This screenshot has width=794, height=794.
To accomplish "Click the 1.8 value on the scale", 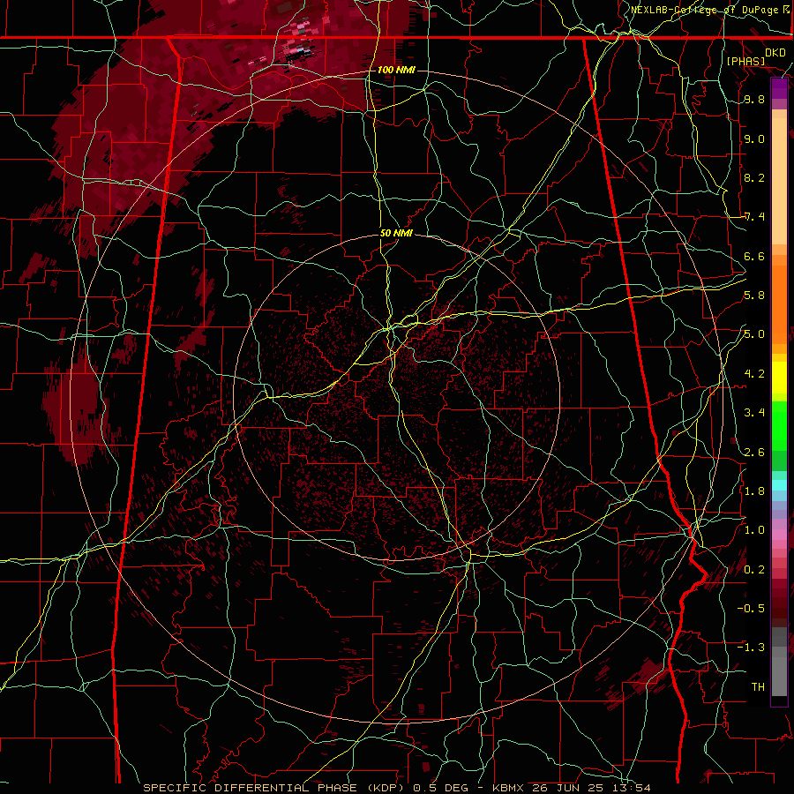I will pyautogui.click(x=754, y=491).
